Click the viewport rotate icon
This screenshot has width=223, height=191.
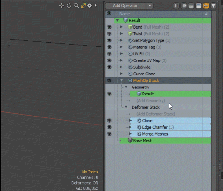[69, 6]
